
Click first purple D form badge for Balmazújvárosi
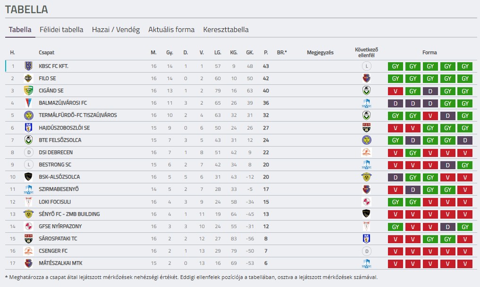click(396, 103)
